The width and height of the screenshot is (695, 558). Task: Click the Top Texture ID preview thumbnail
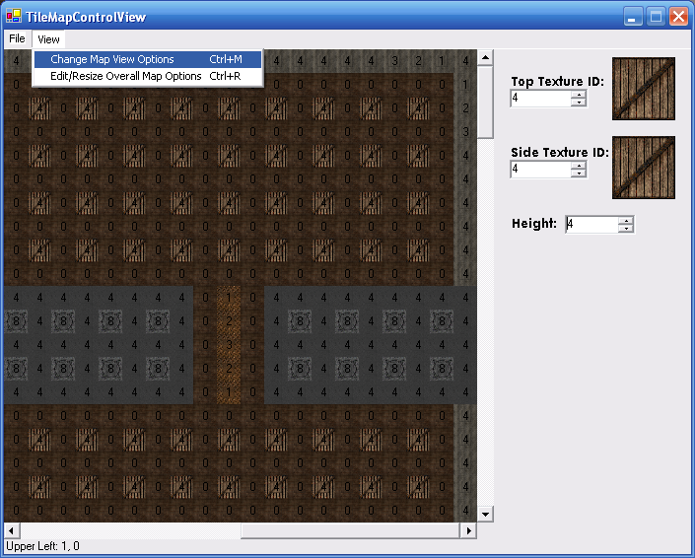[x=643, y=89]
